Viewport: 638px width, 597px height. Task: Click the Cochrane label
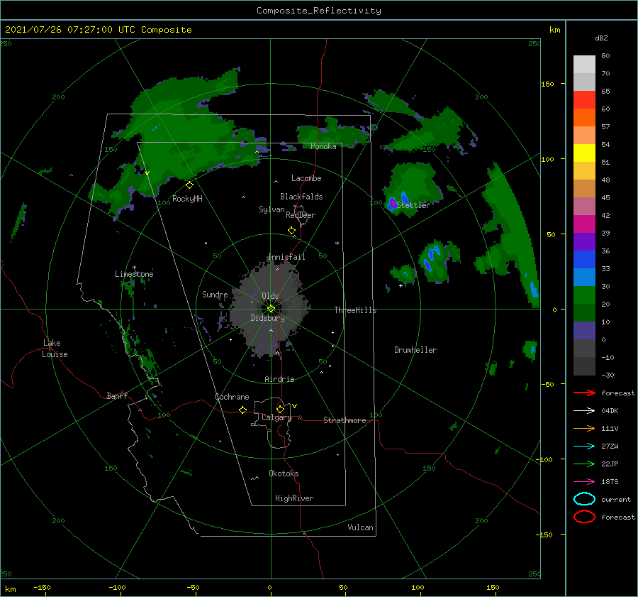pyautogui.click(x=232, y=397)
